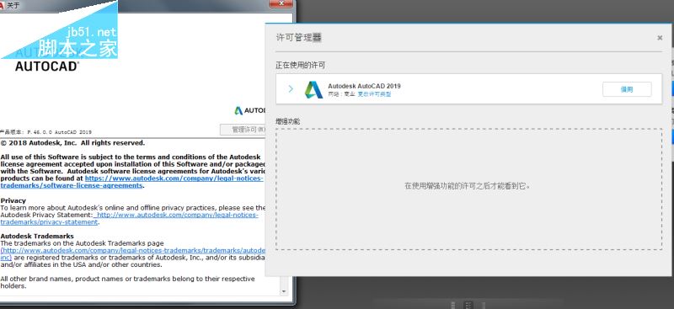Click the 借用 (Borrow) button

pyautogui.click(x=627, y=89)
